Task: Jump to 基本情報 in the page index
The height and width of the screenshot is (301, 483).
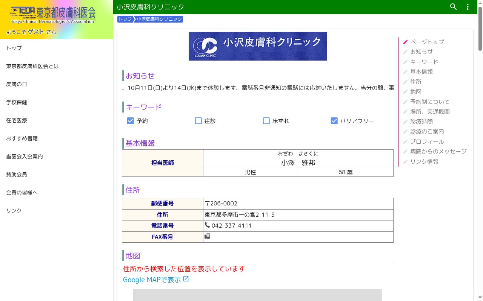Action: coord(421,71)
